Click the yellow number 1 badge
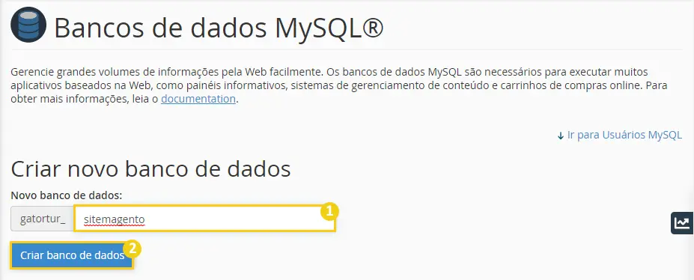694x280 pixels. [x=329, y=211]
